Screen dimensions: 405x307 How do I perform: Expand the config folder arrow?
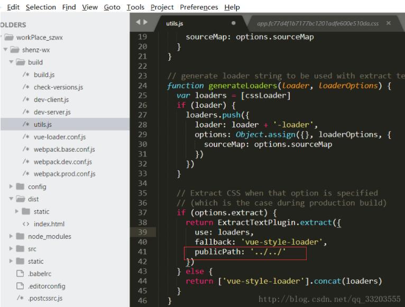pyautogui.click(x=11, y=186)
